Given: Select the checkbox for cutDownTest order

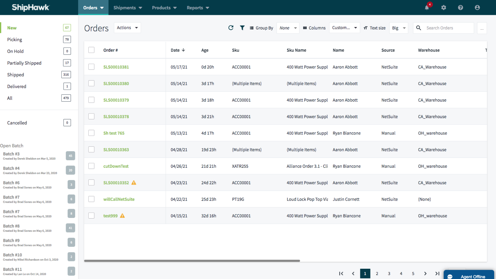Looking at the screenshot, I should 91,166.
